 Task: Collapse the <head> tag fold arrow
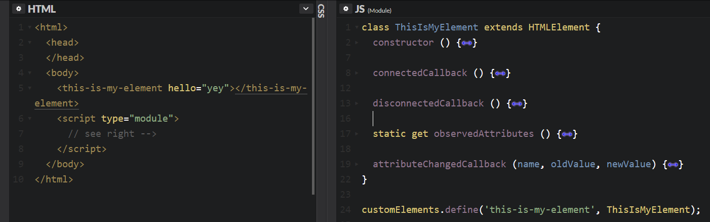30,43
